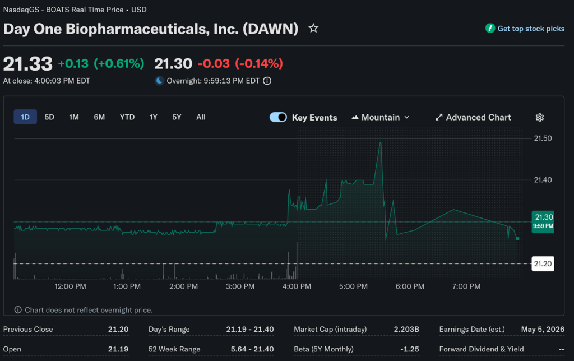Show the All time range

(x=201, y=117)
